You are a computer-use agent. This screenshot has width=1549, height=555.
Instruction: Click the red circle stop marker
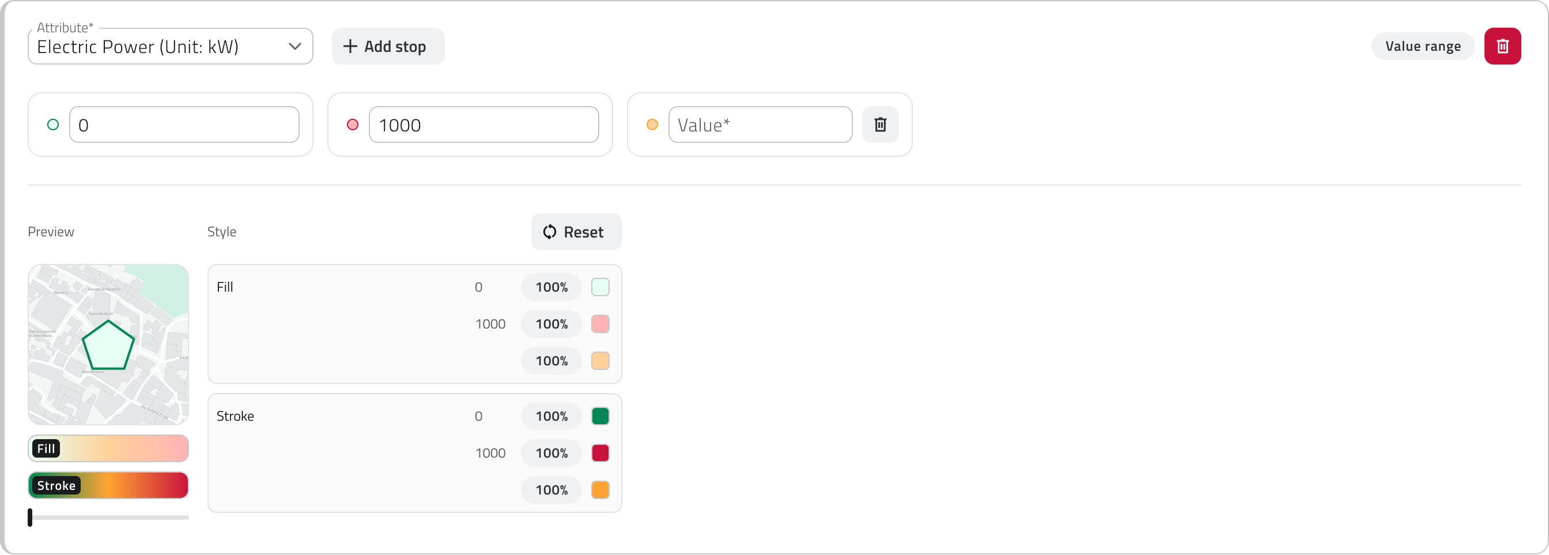pyautogui.click(x=353, y=124)
